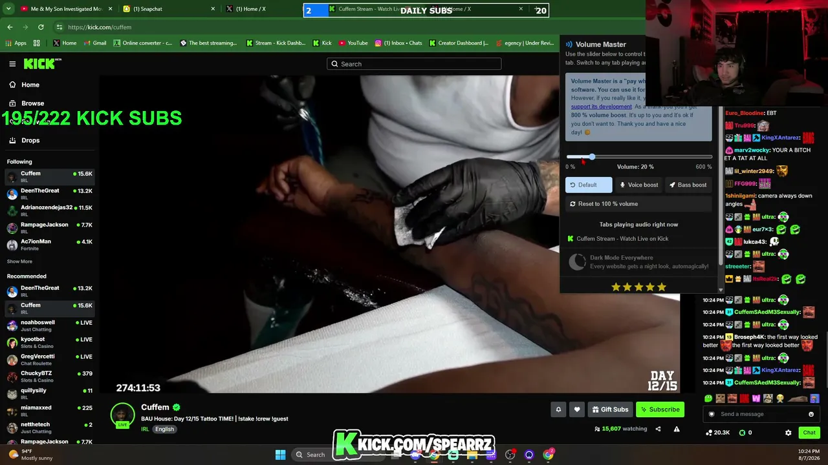
Task: Close the Snapchat tab
Action: click(x=213, y=9)
